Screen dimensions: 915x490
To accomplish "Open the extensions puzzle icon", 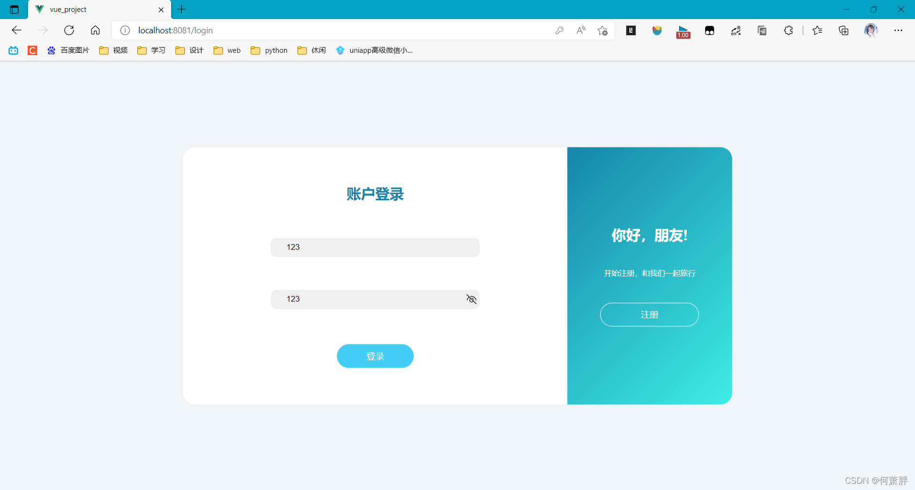I will (788, 30).
